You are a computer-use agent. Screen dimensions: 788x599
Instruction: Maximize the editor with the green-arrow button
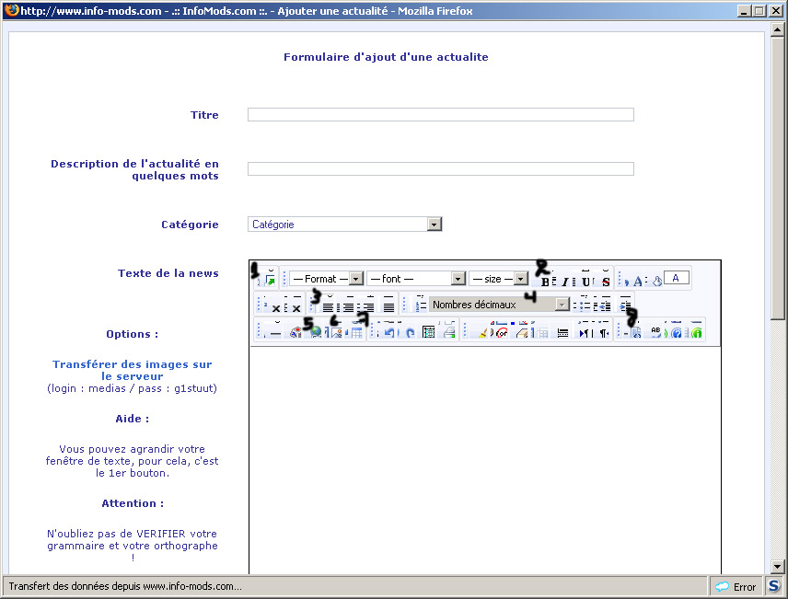pos(271,281)
